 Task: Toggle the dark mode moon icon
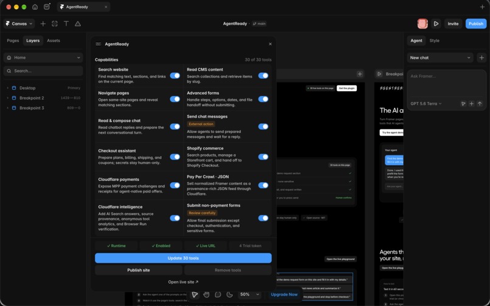click(x=230, y=294)
